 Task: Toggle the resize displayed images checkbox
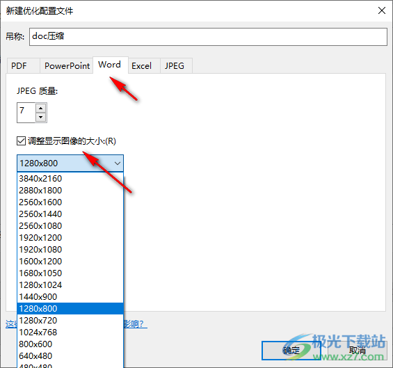[22, 141]
